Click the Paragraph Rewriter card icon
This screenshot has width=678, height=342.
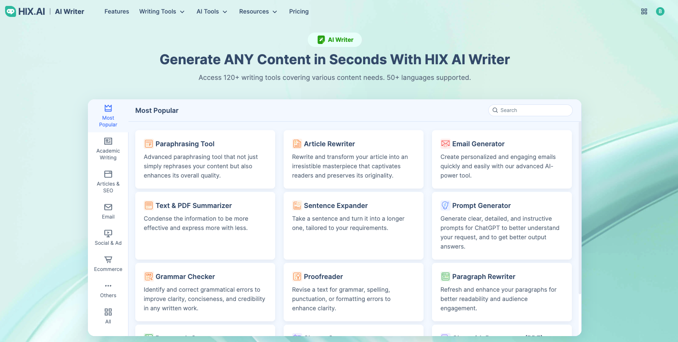pyautogui.click(x=445, y=276)
